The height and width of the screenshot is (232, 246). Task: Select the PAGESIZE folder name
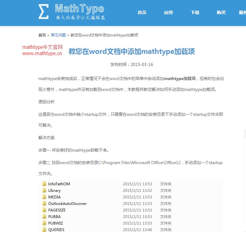coord(57,210)
